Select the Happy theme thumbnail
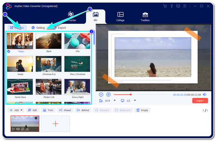The image size is (216, 141). (20, 41)
